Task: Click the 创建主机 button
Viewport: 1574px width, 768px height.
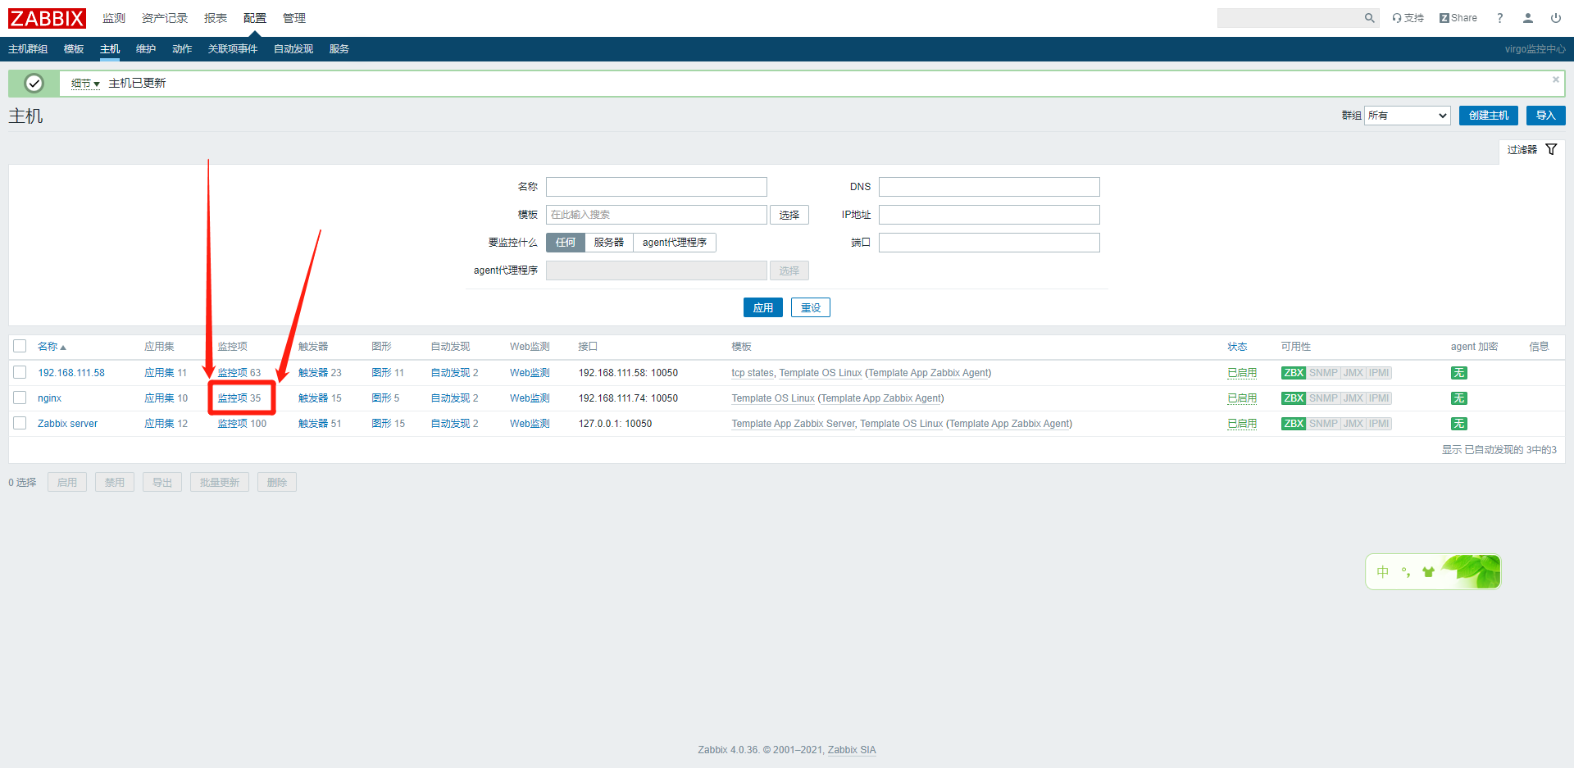Action: 1489,116
